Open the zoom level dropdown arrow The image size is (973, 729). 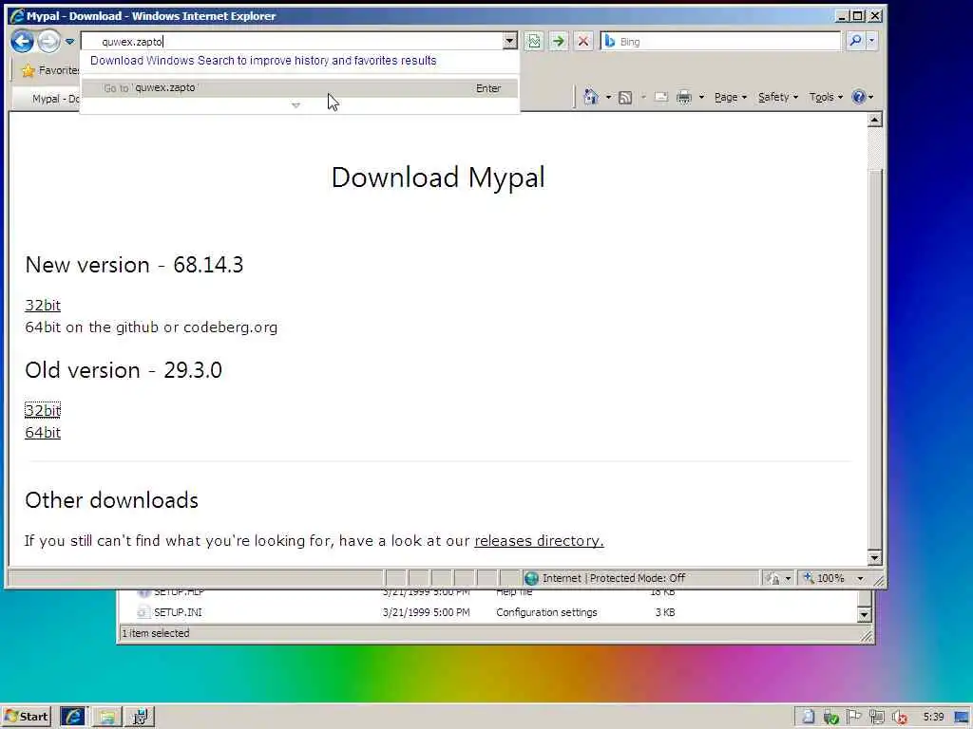[860, 578]
